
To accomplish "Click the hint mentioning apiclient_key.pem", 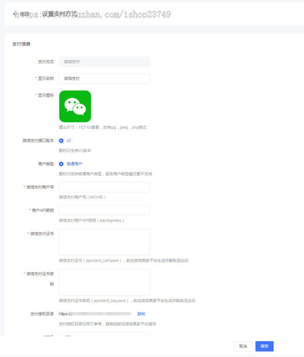I will click(127, 301).
